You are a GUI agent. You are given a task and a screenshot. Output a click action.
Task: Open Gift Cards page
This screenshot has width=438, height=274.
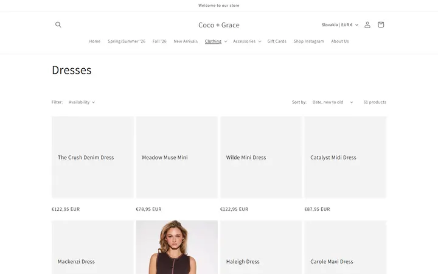(x=277, y=41)
